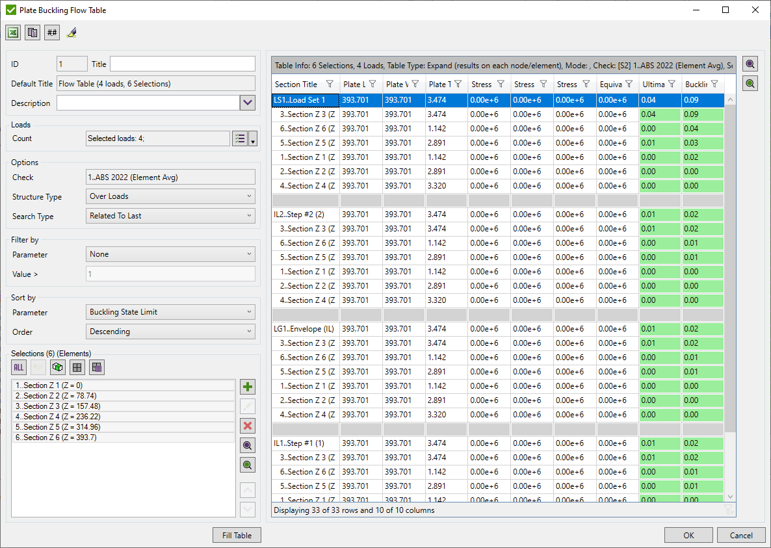
Task: Export table to Excel
Action: click(13, 32)
